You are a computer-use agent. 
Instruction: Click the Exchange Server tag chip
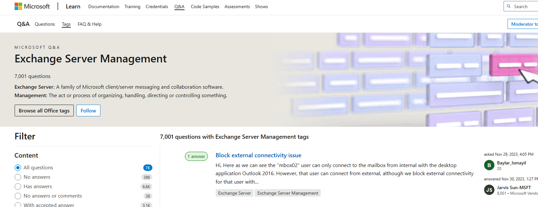234,193
